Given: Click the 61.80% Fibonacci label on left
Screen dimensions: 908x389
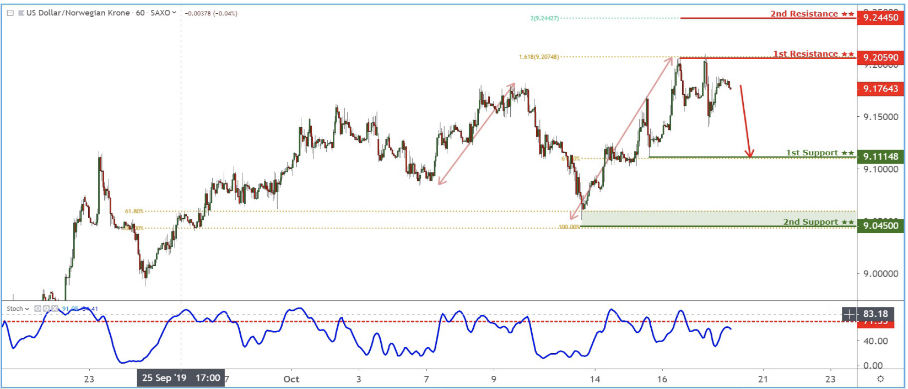Looking at the screenshot, I should click(x=134, y=211).
